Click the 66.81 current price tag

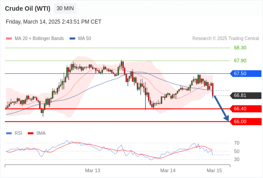tap(246, 95)
